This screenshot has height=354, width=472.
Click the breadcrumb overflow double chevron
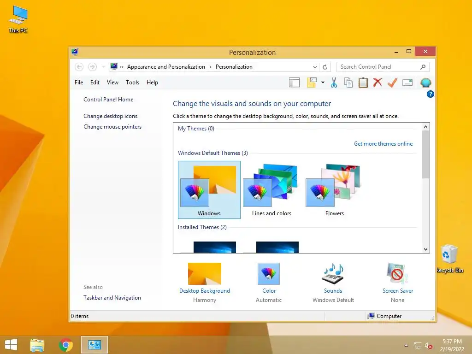tap(122, 67)
